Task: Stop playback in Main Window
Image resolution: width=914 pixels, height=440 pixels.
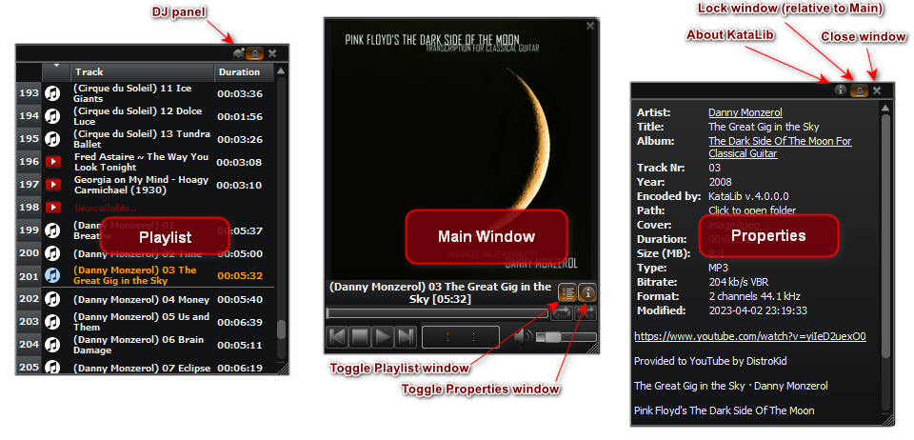Action: [360, 337]
